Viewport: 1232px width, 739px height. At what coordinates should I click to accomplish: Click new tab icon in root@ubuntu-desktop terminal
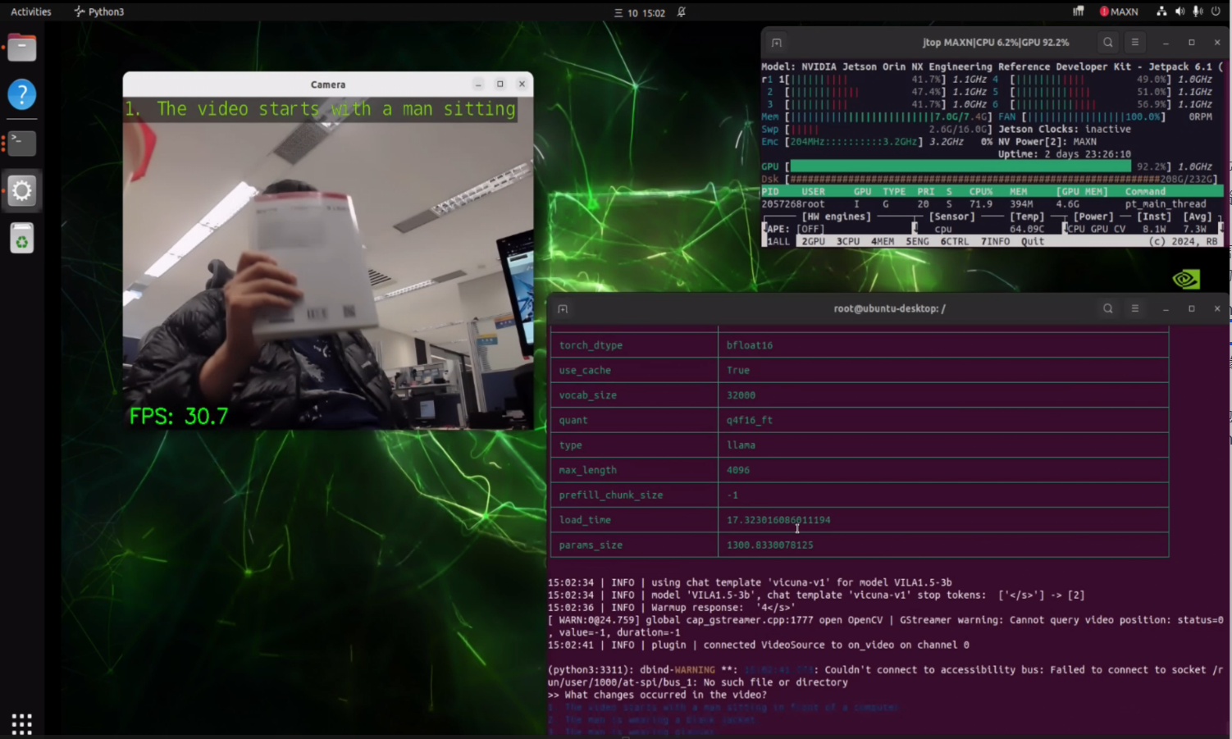563,309
